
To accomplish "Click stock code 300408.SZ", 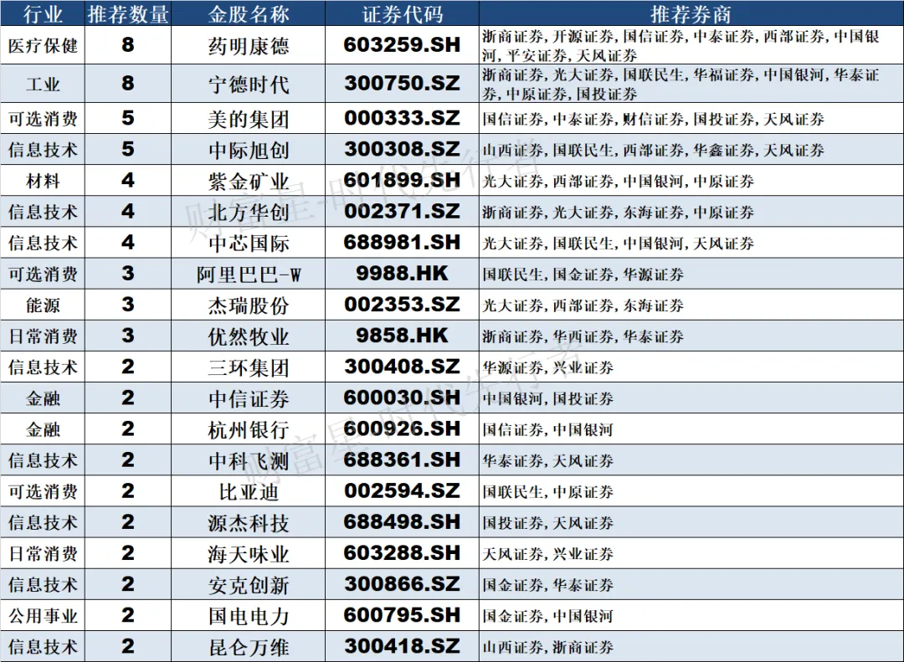I will [x=402, y=368].
